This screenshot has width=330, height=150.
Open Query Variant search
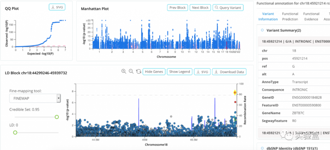[x=228, y=7]
